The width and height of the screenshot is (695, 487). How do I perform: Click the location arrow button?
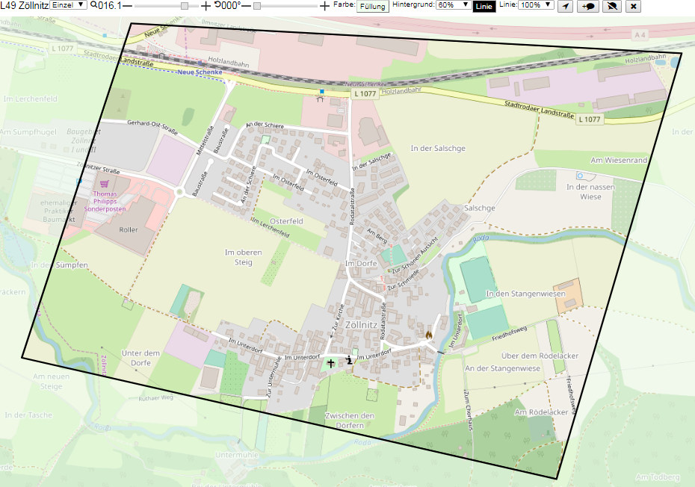coord(565,6)
